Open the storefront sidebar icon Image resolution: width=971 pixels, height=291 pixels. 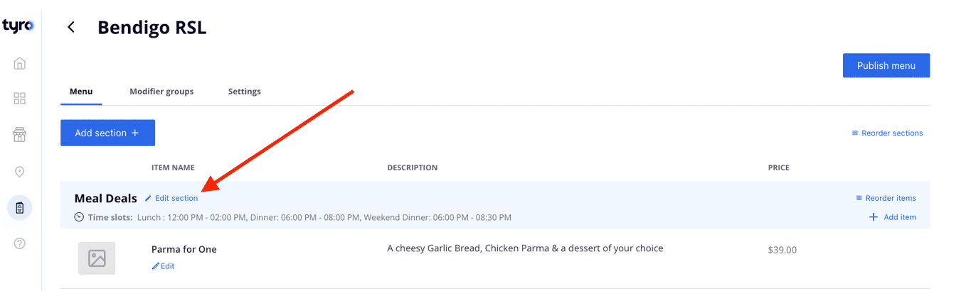20,135
